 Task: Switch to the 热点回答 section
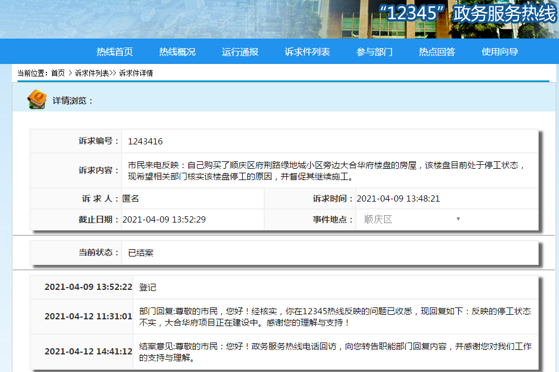pyautogui.click(x=437, y=52)
